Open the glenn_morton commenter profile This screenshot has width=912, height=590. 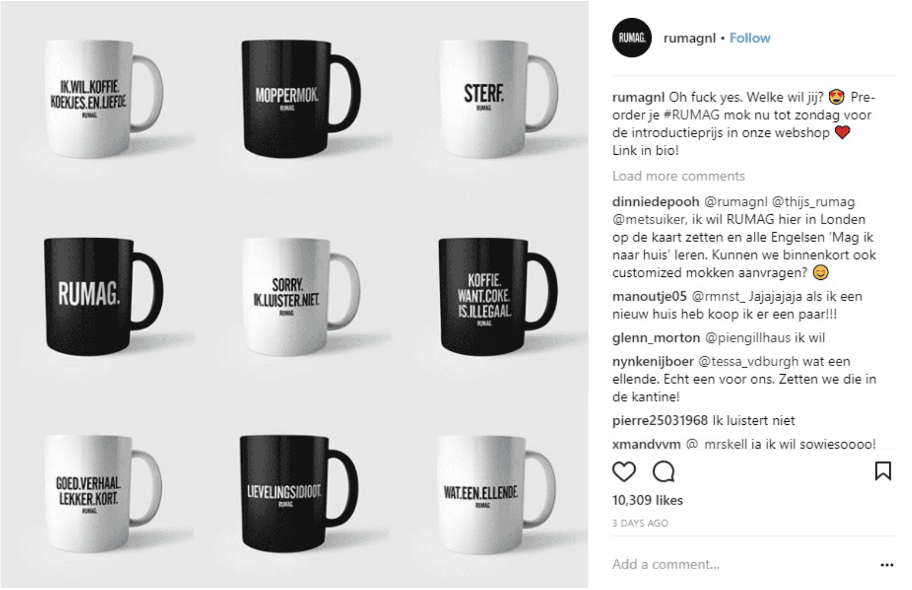click(x=656, y=338)
